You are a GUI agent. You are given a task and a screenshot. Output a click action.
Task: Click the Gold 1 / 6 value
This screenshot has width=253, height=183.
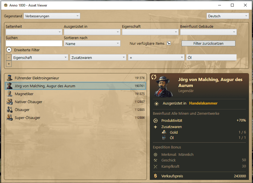click(242, 132)
